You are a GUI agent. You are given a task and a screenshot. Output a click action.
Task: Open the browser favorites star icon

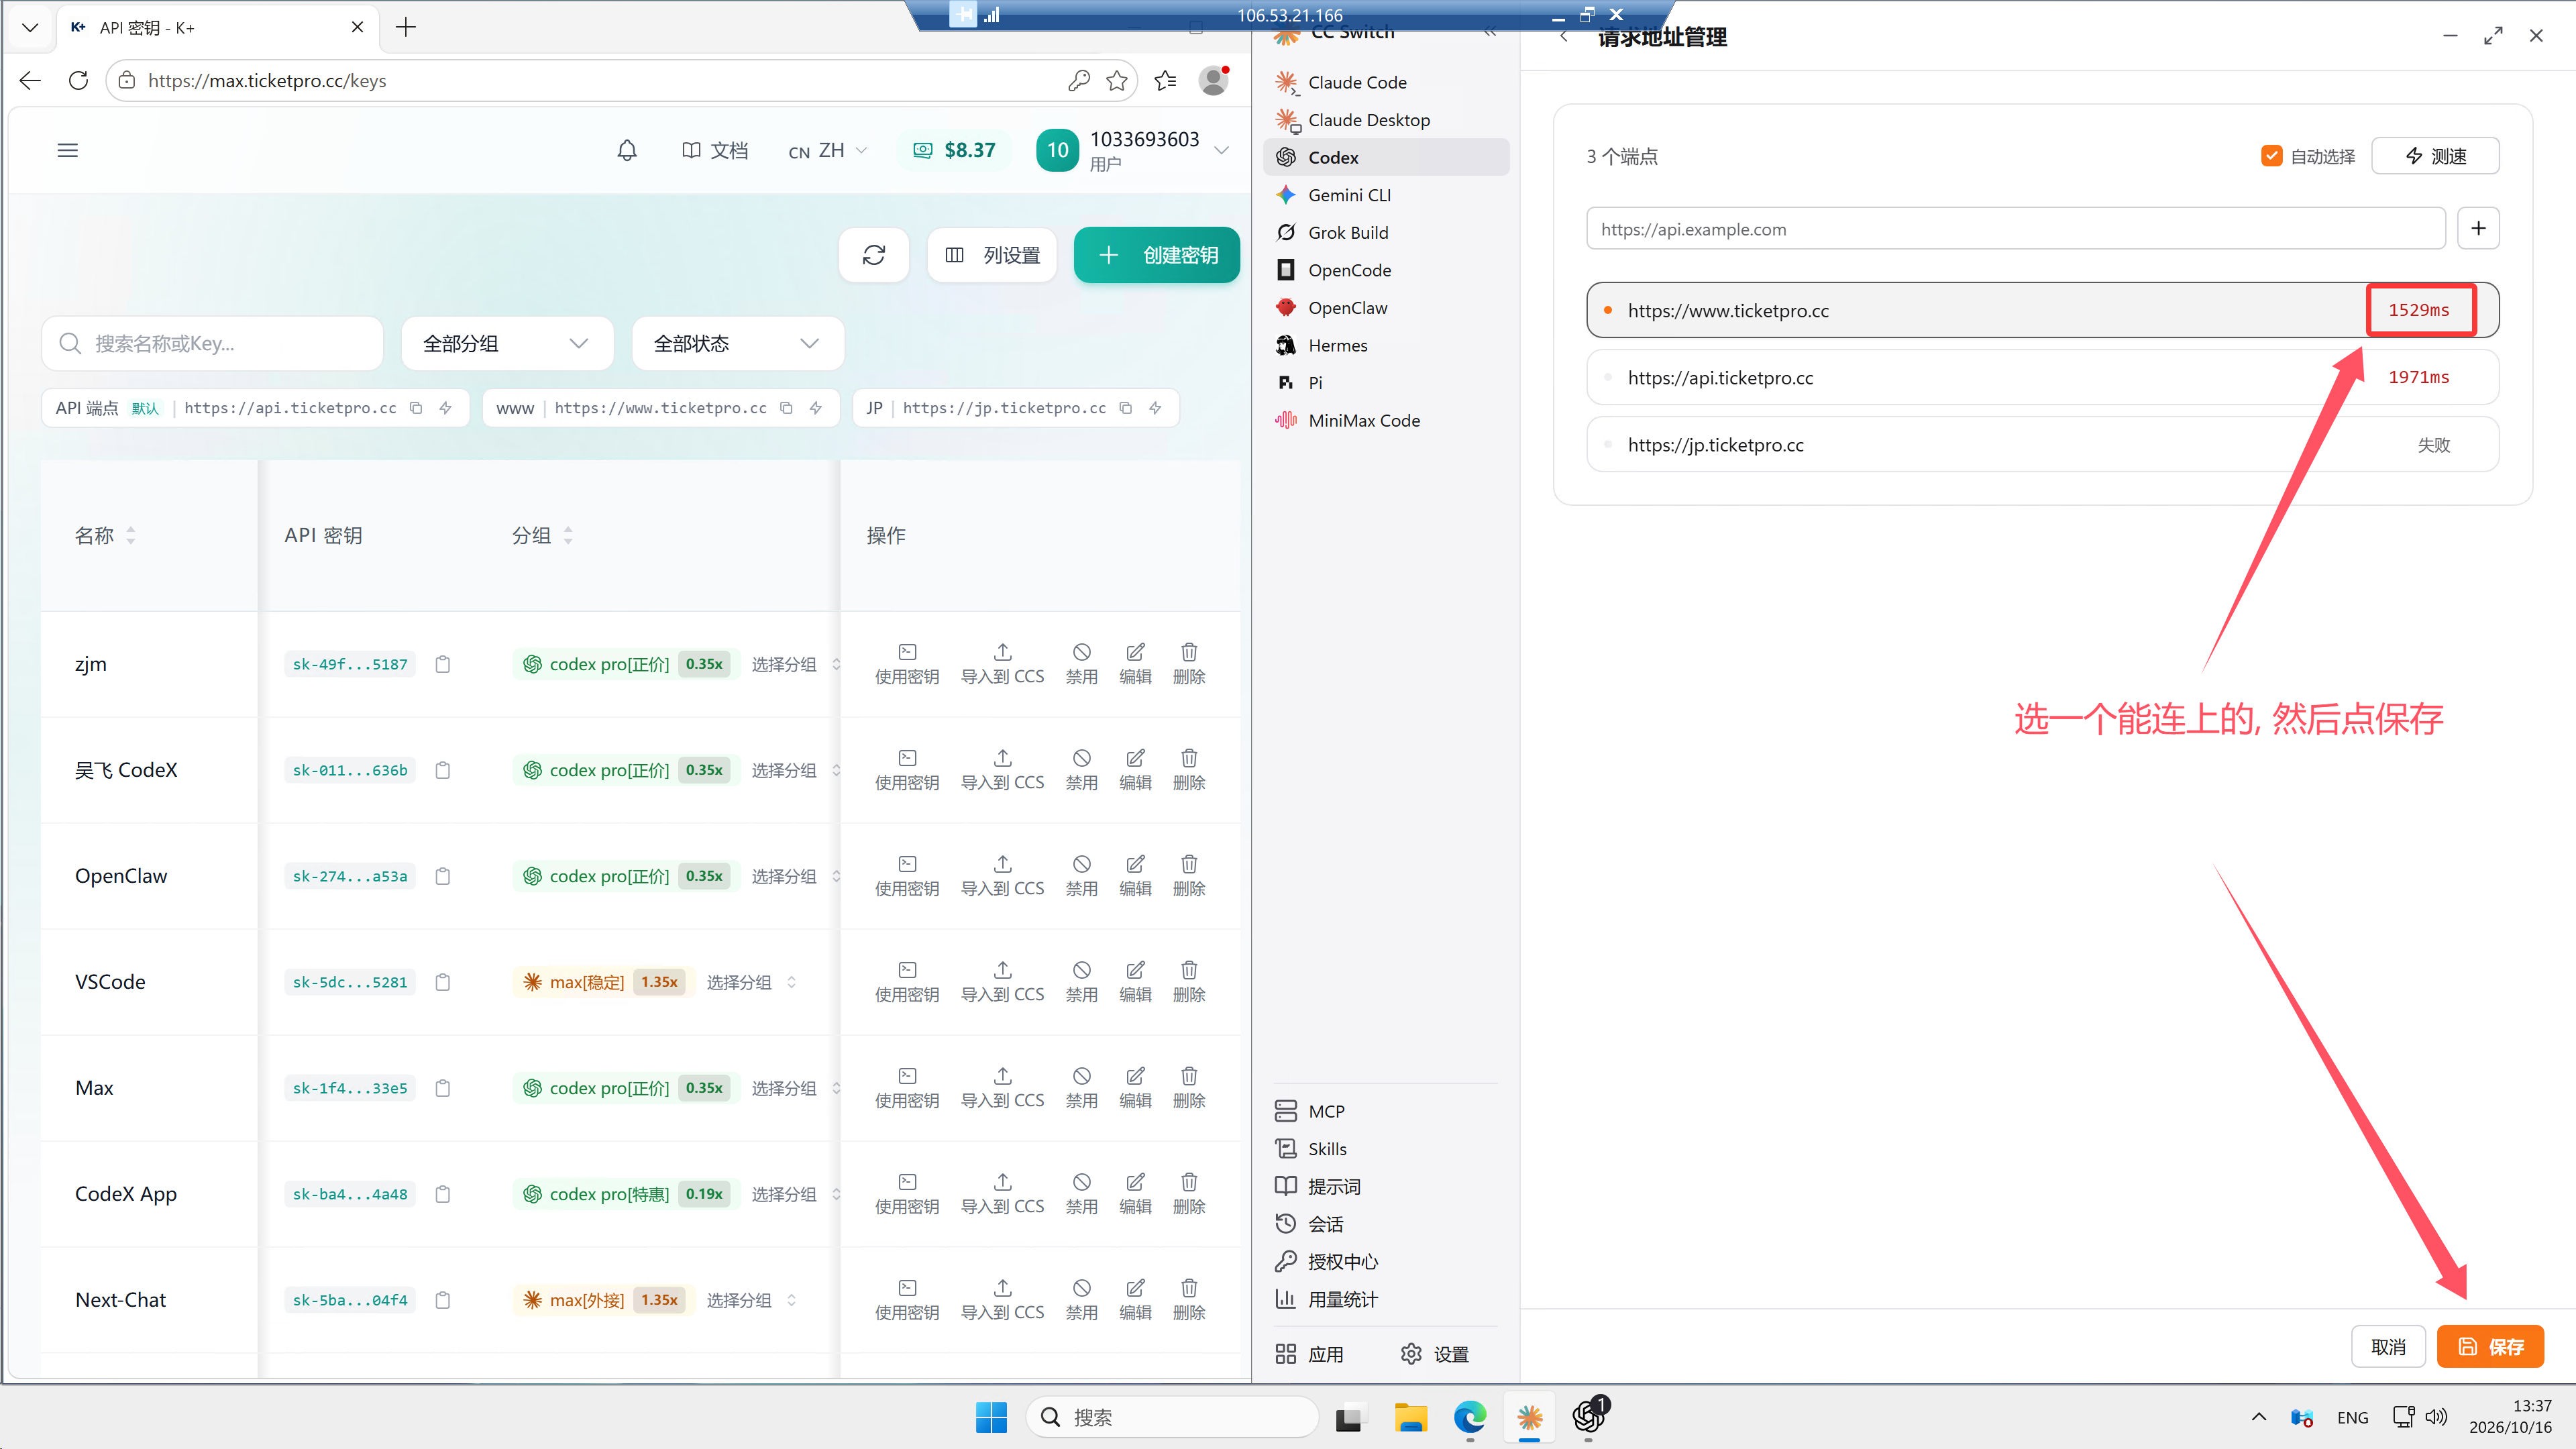point(1117,80)
